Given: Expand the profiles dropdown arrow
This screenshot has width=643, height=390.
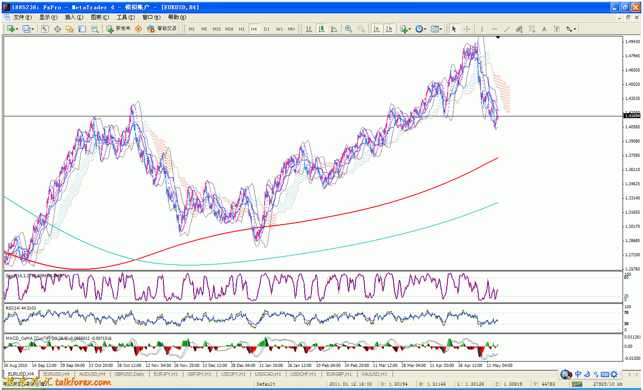Looking at the screenshot, I should [x=32, y=29].
